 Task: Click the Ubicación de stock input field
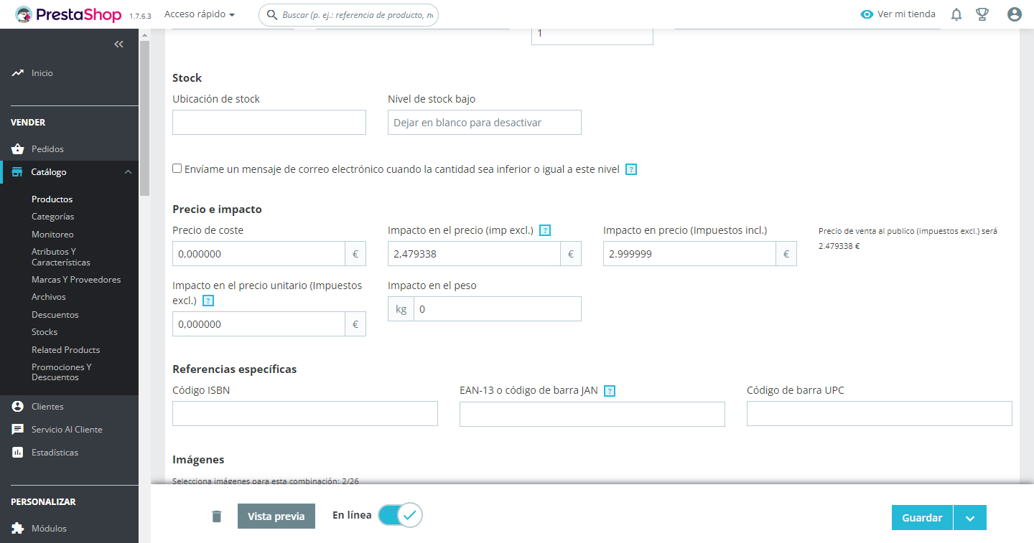(x=269, y=123)
